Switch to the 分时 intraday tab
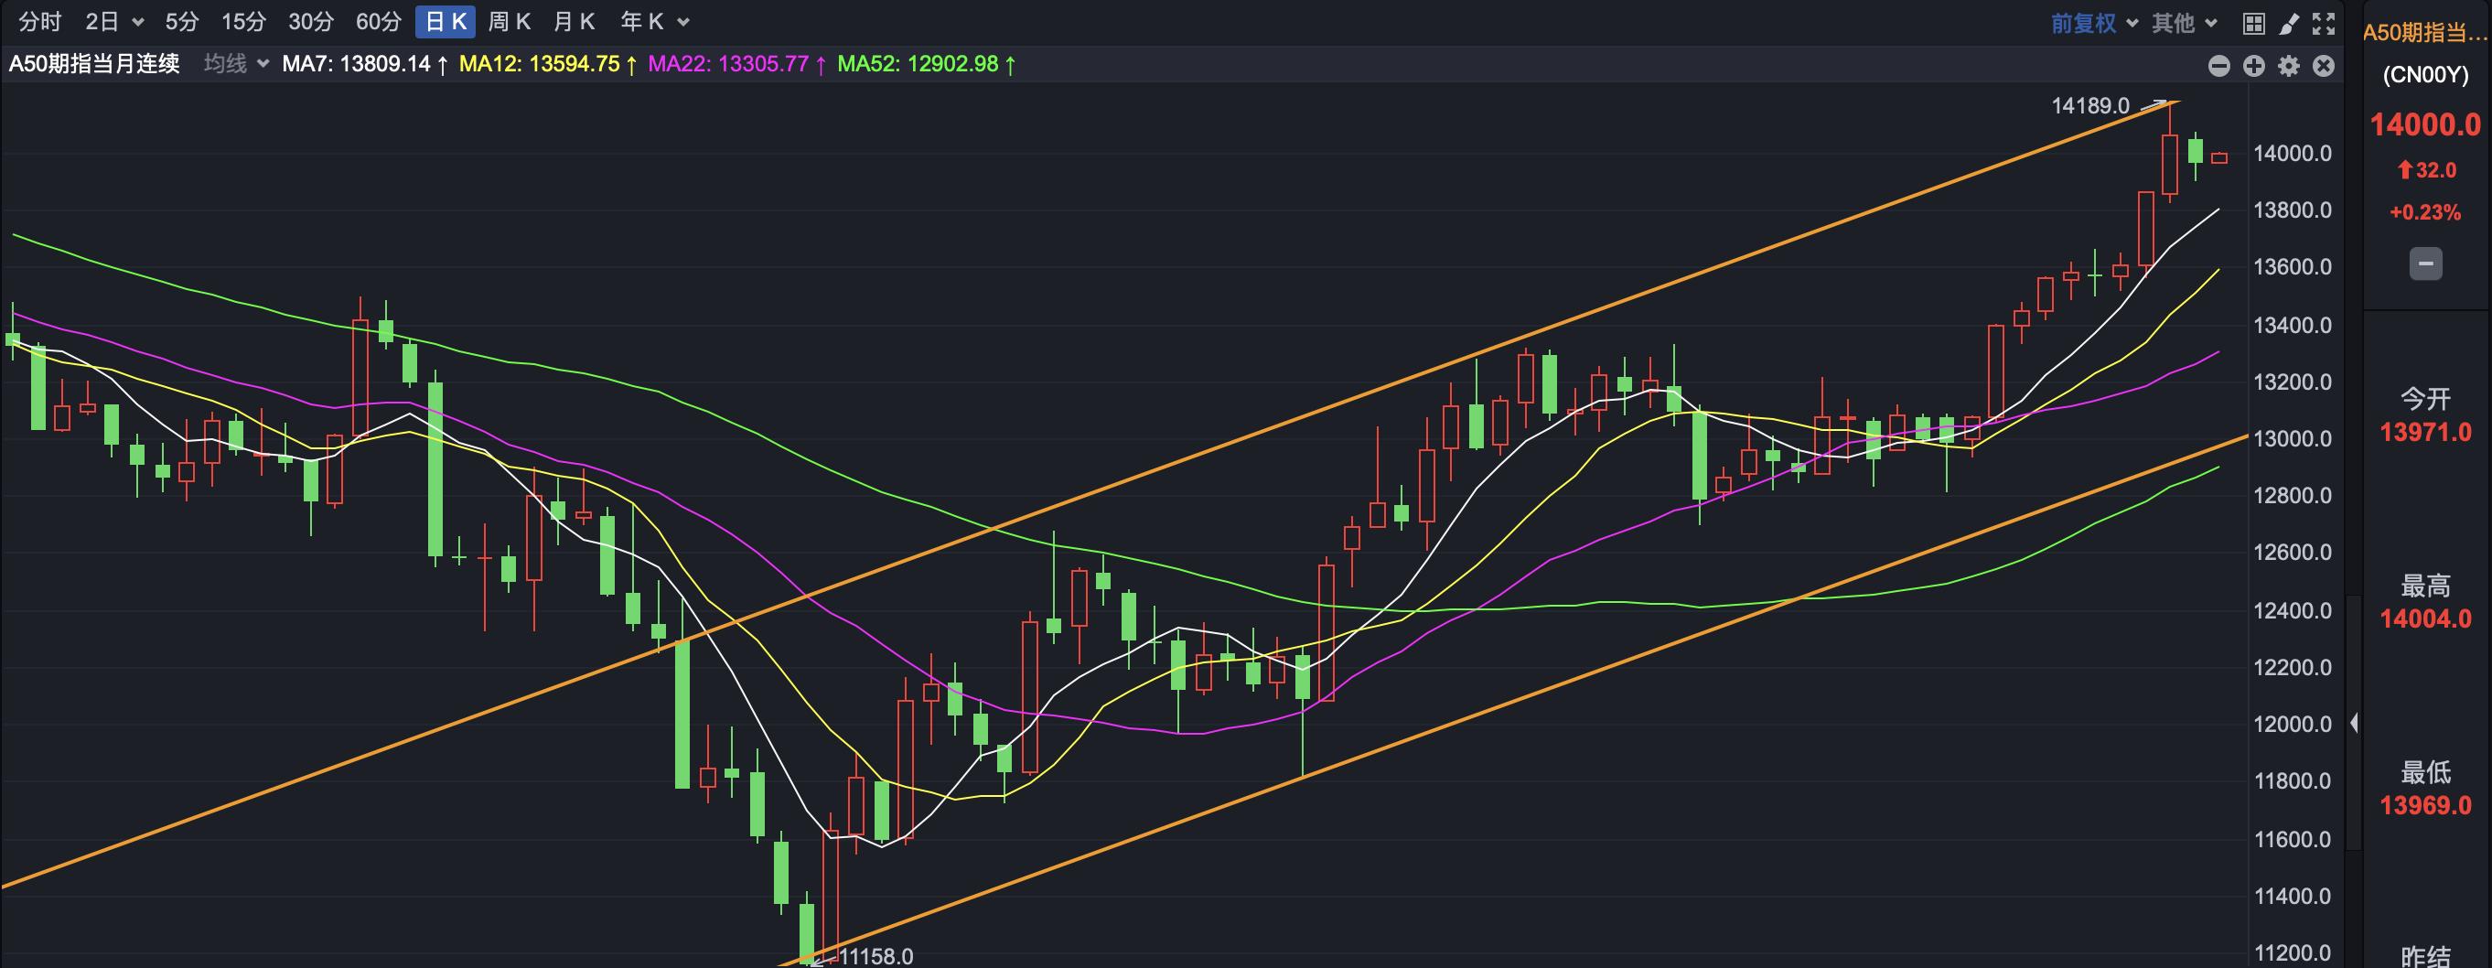Image resolution: width=2492 pixels, height=968 pixels. tap(39, 22)
